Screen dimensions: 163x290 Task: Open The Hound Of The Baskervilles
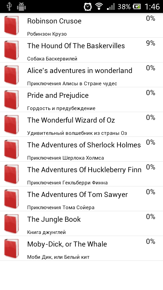(x=81, y=50)
